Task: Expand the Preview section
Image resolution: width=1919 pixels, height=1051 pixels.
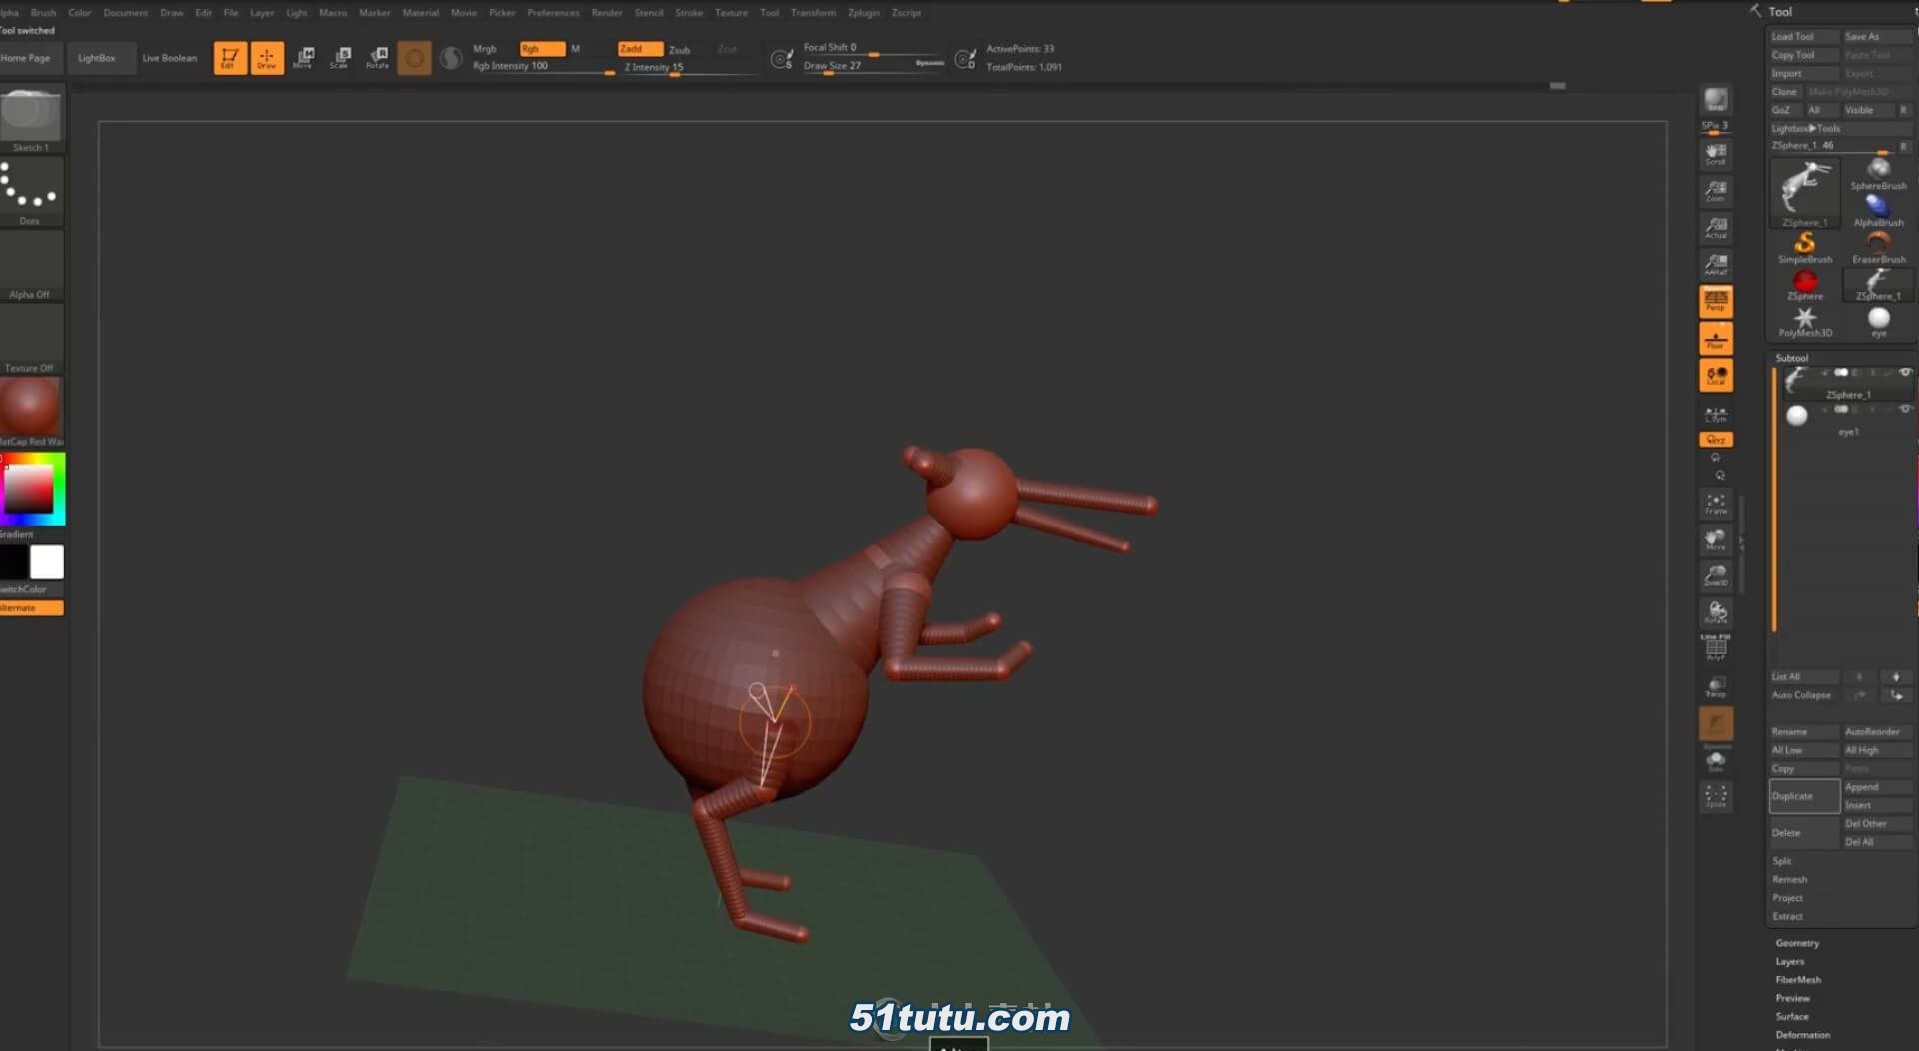Action: pos(1792,998)
